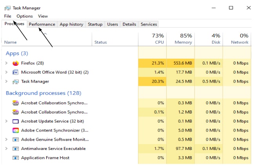Click Application Frame Host memory 3.3 MB

click(185, 158)
